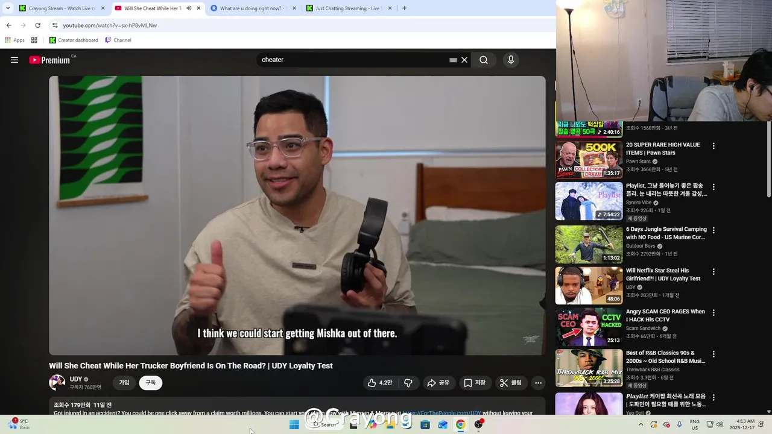
Task: Click the youtube.com address bar URL
Action: [110, 25]
